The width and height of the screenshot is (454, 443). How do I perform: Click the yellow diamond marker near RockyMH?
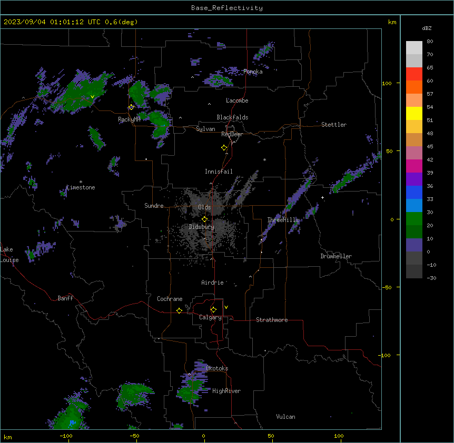(x=131, y=107)
